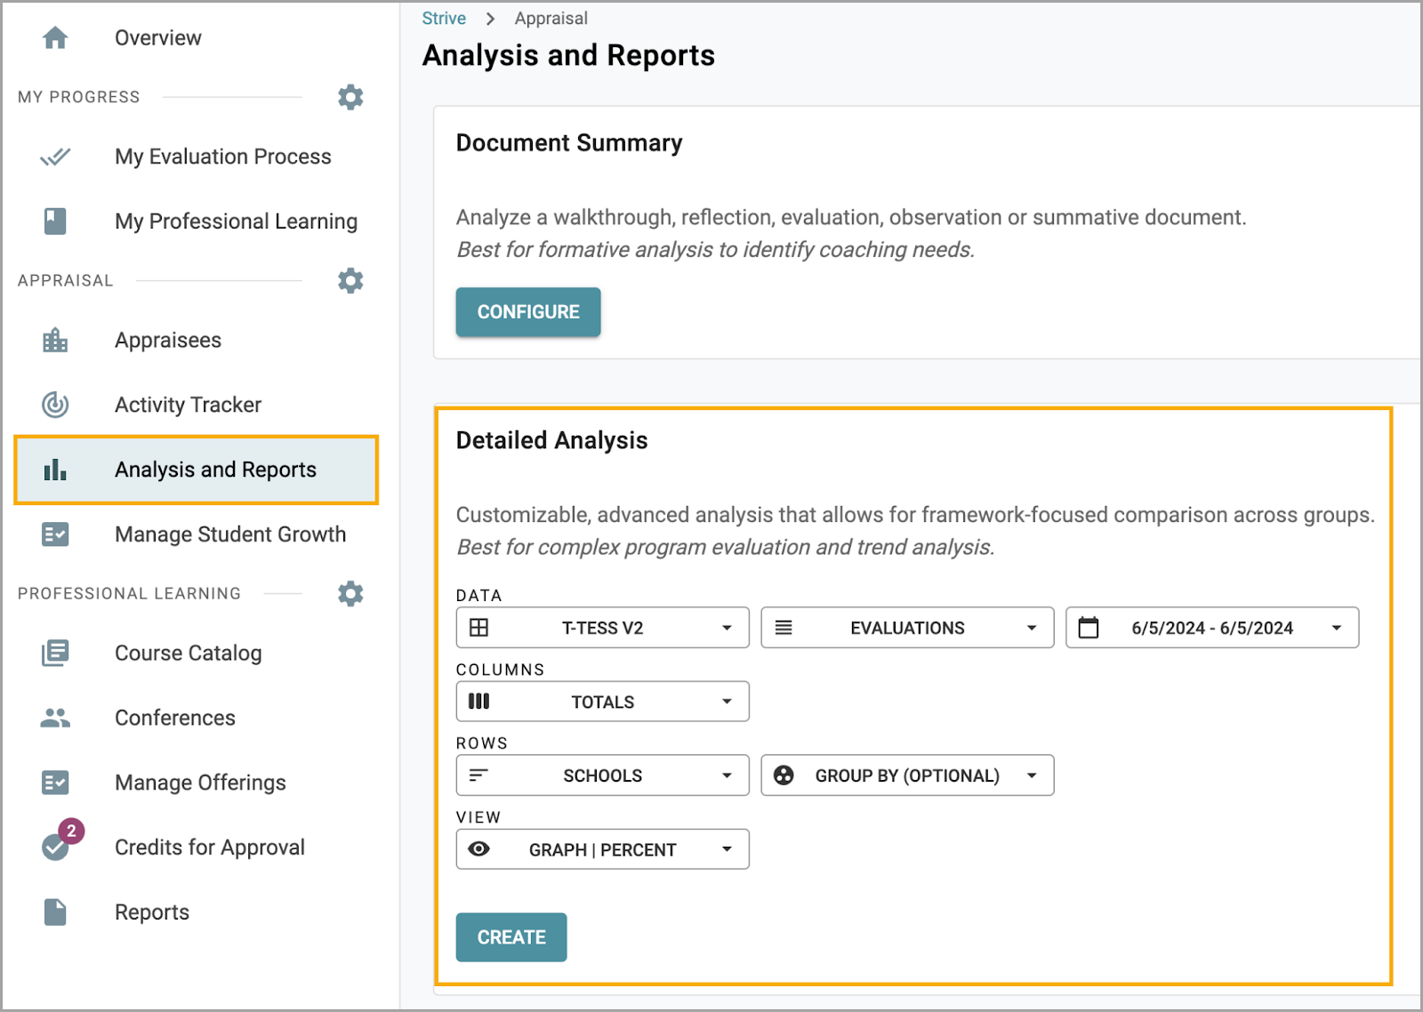Click the grid icon in T-TESS V2 field

point(478,628)
